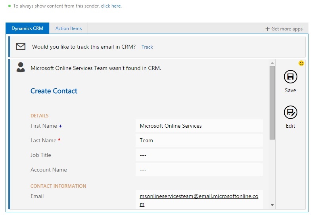Viewport: 316px width, 219px height.
Task: Open the Action Items tab
Action: 69,28
